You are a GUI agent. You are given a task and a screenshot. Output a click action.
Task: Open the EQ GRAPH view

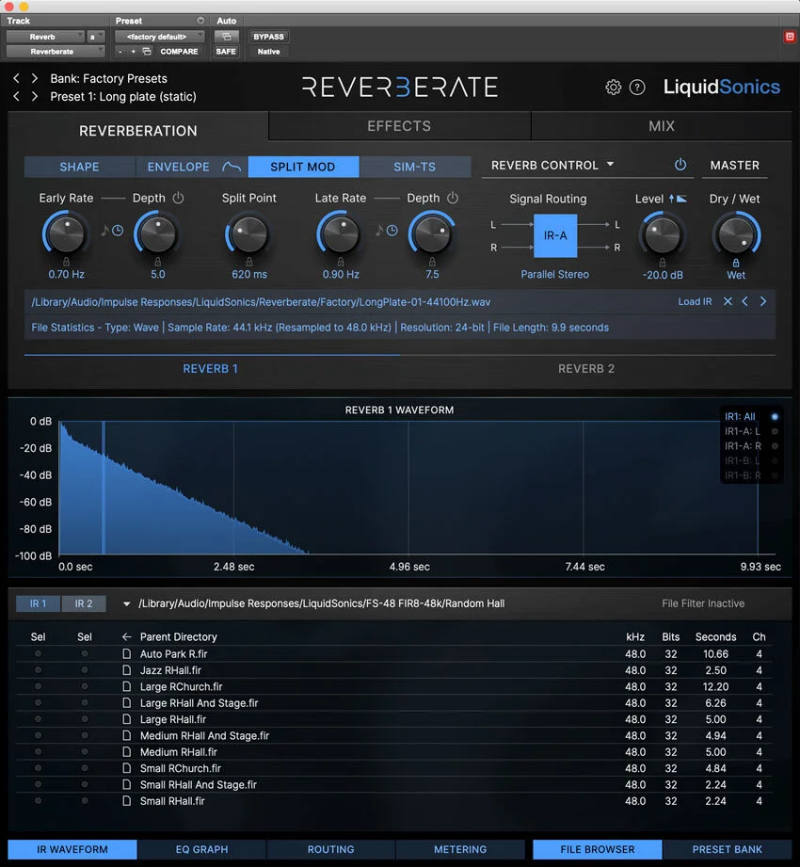click(x=201, y=848)
